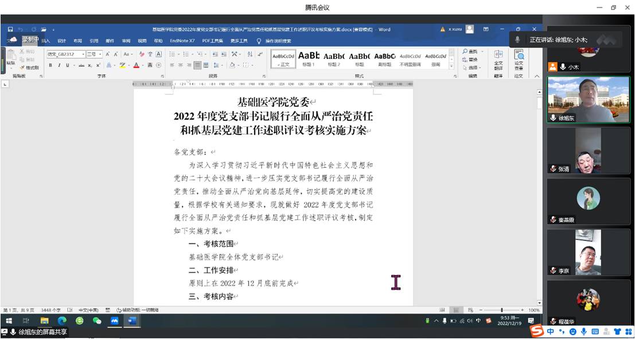
Task: Launch the full-text translate (全文翻译) tool
Action: [x=498, y=57]
